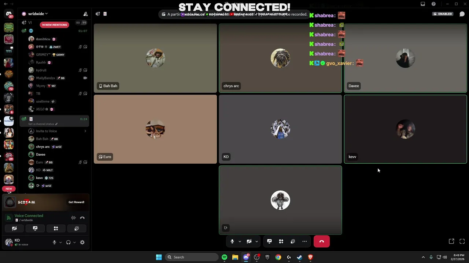Viewport: 469px width, 263px height.
Task: Go back with the title bar arrow
Action: point(5,4)
